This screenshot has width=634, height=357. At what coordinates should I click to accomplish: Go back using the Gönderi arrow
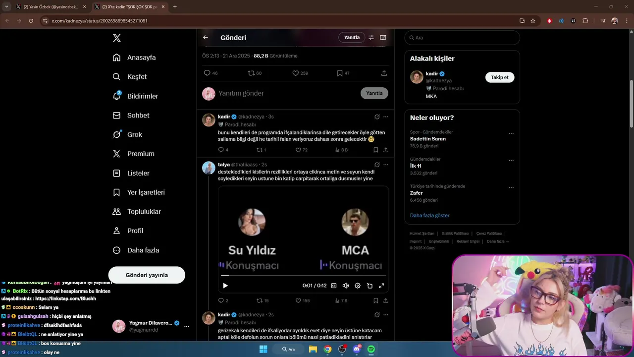coord(206,37)
